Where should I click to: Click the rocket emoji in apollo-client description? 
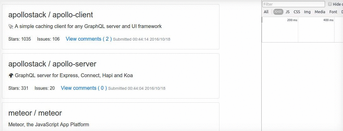point(11,27)
